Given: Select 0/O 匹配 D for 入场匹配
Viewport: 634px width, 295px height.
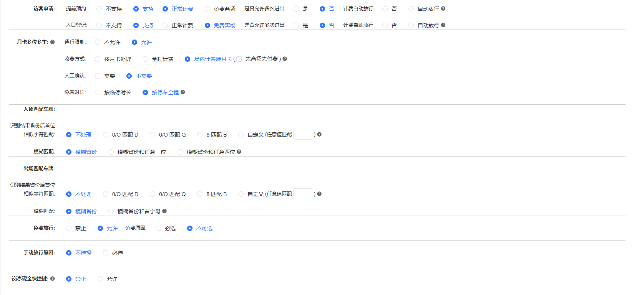Looking at the screenshot, I should (x=106, y=135).
